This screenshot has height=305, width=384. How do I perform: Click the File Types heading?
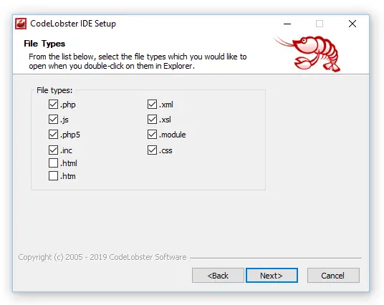pyautogui.click(x=44, y=44)
